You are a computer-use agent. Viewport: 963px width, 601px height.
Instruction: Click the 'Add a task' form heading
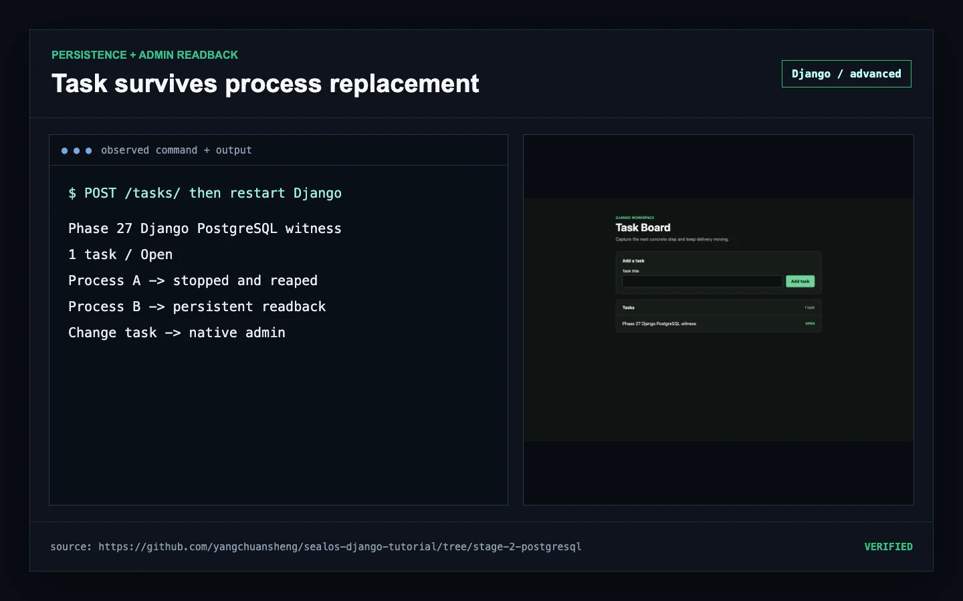point(633,261)
